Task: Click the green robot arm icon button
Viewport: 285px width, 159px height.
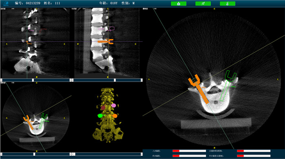Action: (178, 3)
